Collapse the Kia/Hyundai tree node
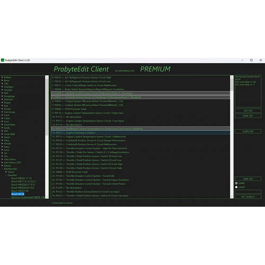The height and width of the screenshot is (265, 265). [2, 169]
